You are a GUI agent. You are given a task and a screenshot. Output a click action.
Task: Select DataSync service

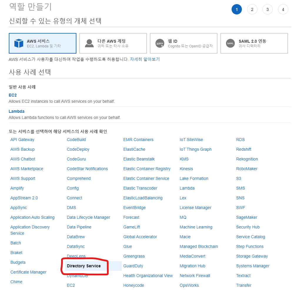pyautogui.click(x=76, y=246)
